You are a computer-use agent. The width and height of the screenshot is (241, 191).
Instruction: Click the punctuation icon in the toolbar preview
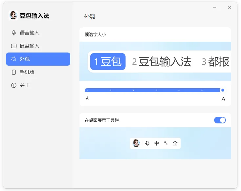pos(166,143)
